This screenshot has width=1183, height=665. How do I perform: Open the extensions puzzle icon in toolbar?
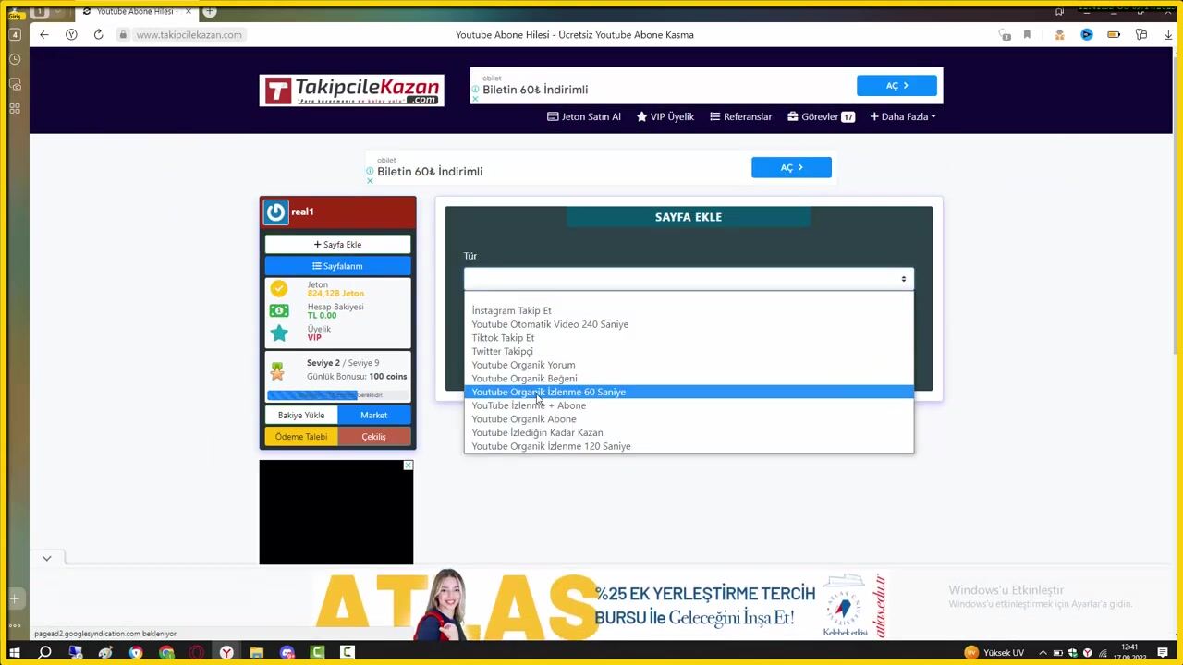click(1141, 35)
